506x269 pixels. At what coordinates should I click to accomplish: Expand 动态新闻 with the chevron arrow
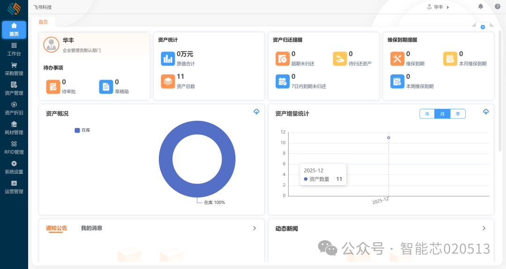point(484,228)
